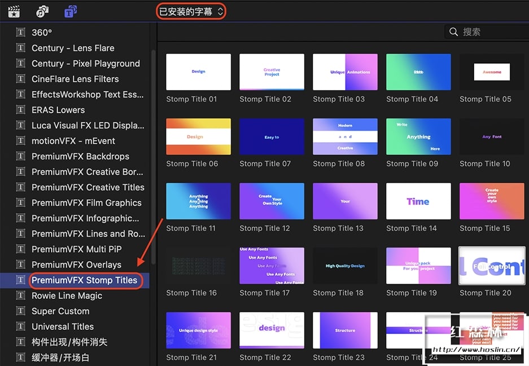Viewport: 529px width, 366px height.
Task: Choose the Stomp Title 04 gradient thumbnail
Action: pyautogui.click(x=418, y=72)
